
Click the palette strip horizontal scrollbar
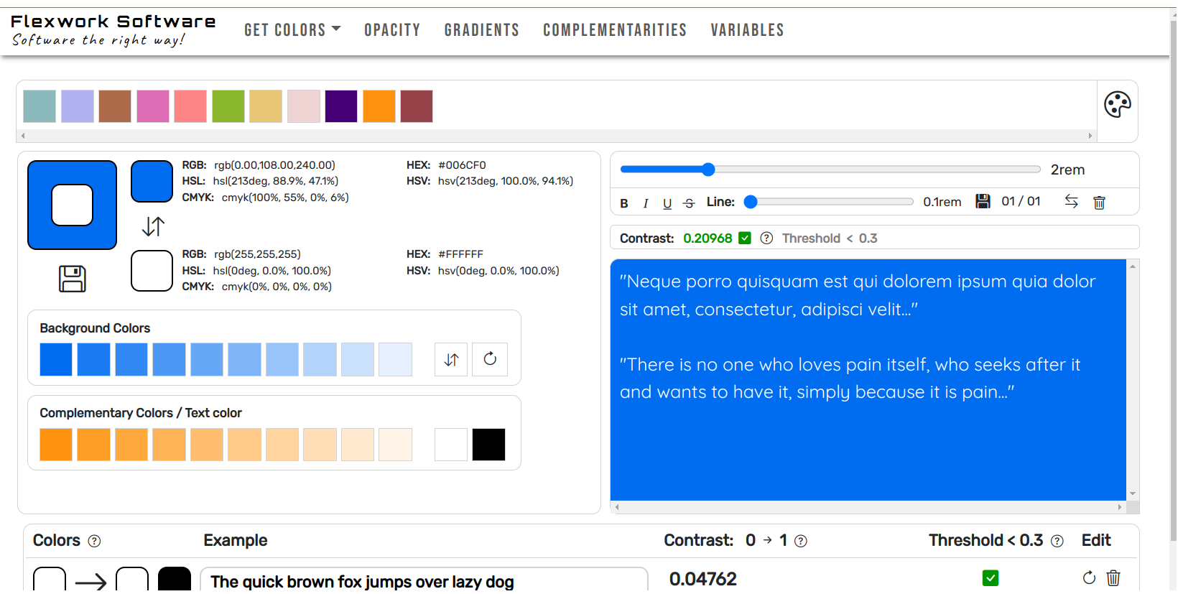click(x=557, y=136)
